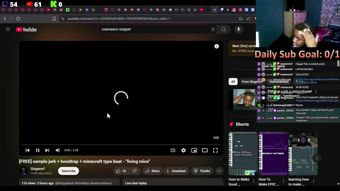340x191 pixels.
Task: Click the magnifier search button
Action: 224,29
